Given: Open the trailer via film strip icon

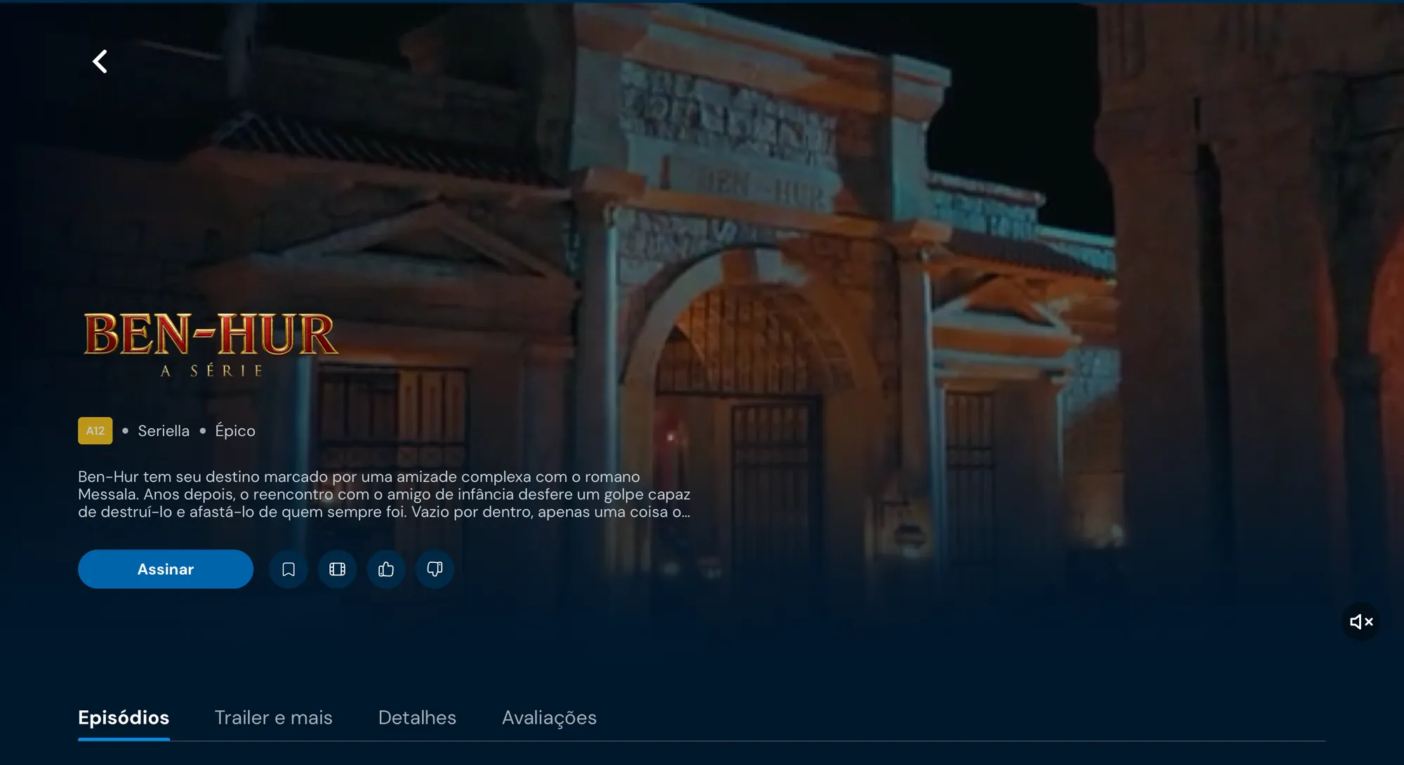Looking at the screenshot, I should pyautogui.click(x=338, y=569).
